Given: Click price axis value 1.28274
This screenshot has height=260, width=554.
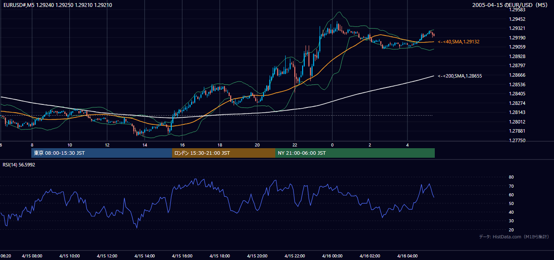Looking at the screenshot, I should click(517, 103).
